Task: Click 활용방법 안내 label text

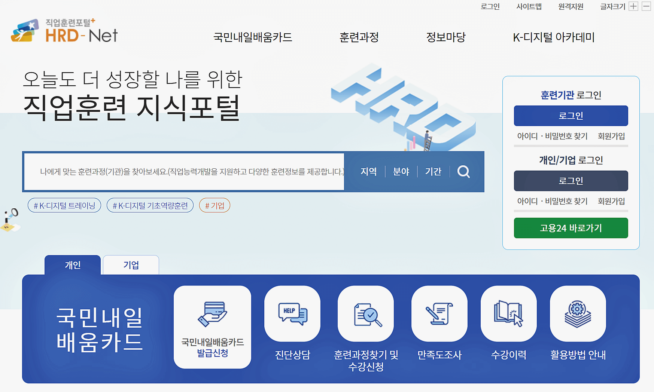Action: [x=578, y=355]
